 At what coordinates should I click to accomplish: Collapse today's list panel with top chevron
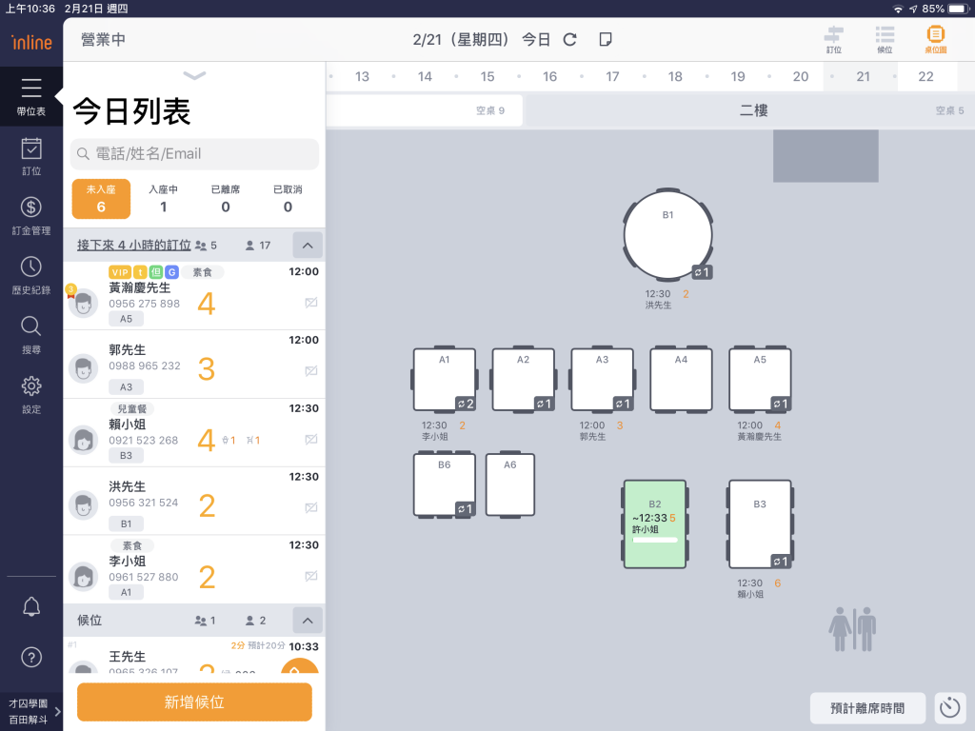pos(194,76)
